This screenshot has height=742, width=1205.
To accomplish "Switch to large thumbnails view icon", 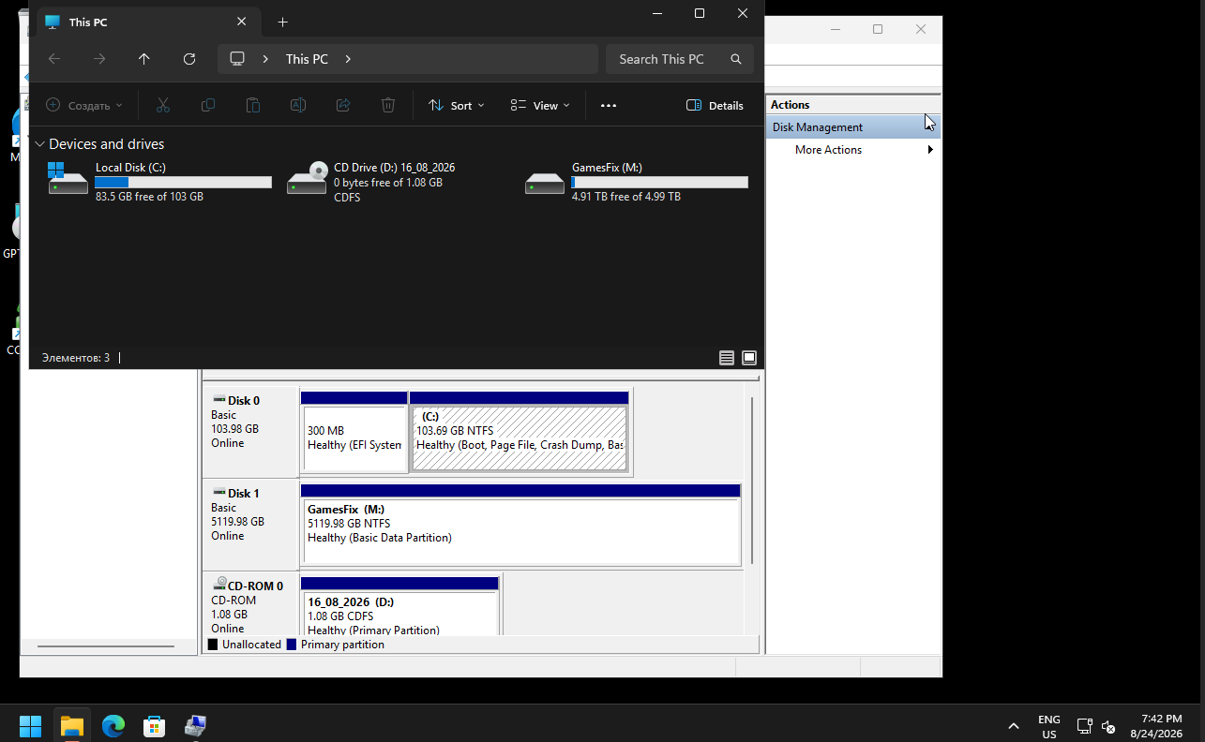I will 749,358.
